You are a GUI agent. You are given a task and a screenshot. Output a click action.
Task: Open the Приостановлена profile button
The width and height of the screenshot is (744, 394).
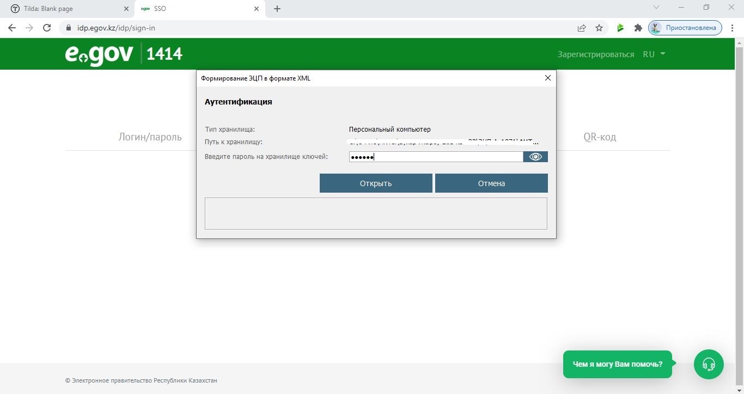685,28
